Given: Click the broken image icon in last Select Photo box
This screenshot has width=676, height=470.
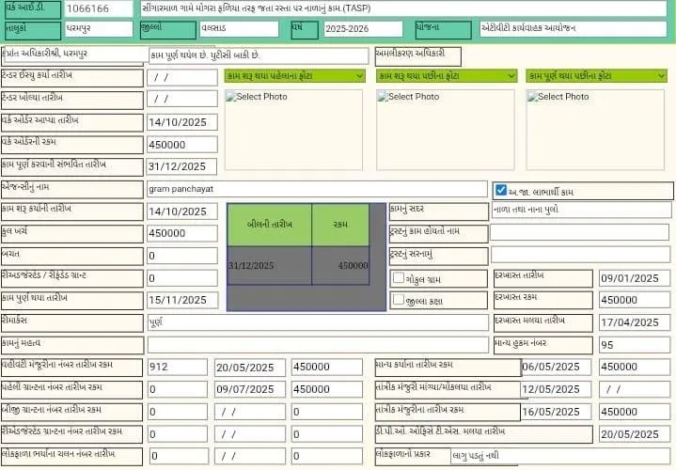Looking at the screenshot, I should [533, 97].
